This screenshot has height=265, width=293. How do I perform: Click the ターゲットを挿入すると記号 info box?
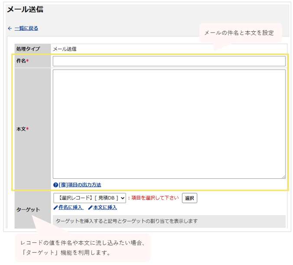click(169, 221)
